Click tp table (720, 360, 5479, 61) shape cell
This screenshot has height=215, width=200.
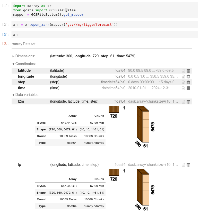point(63,193)
